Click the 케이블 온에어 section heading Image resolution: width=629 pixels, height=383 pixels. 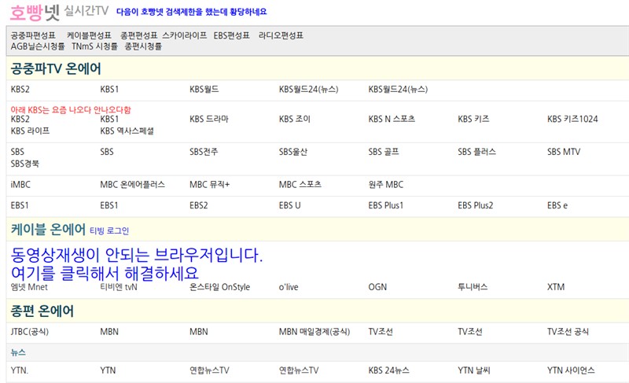point(48,230)
